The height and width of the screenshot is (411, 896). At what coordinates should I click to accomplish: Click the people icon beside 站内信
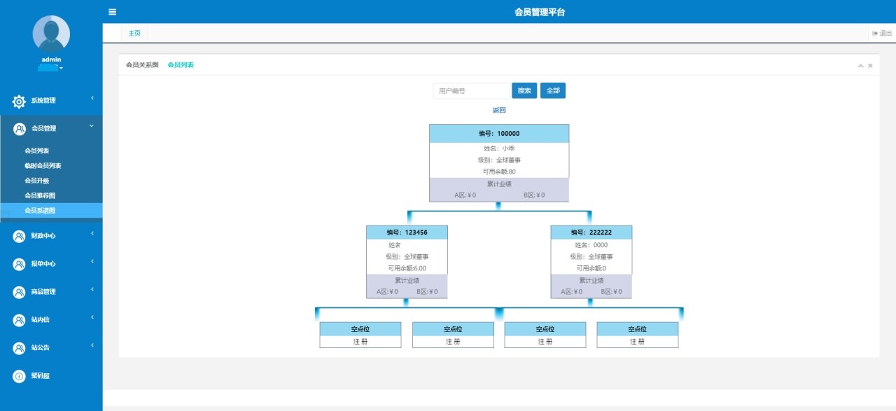point(19,320)
